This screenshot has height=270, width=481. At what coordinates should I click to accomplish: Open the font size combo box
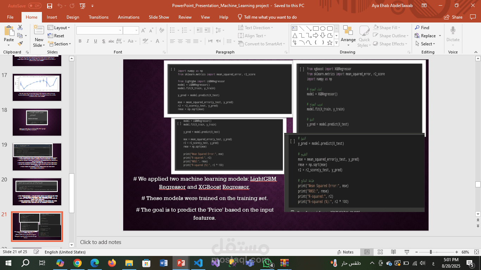(131, 31)
